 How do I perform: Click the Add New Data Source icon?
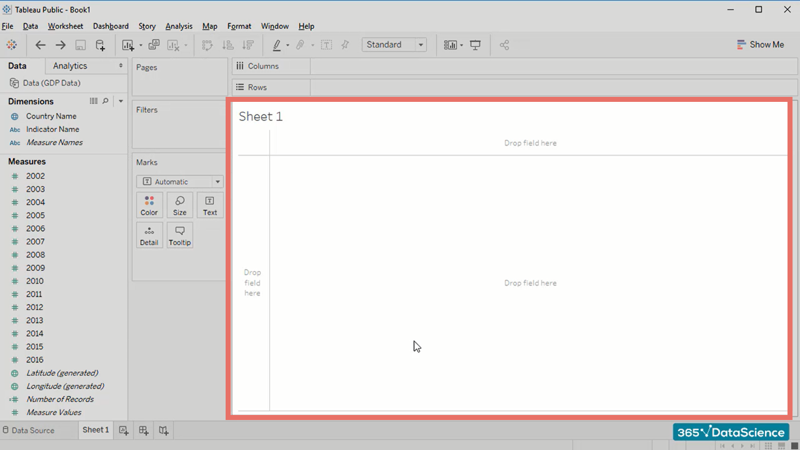[100, 45]
